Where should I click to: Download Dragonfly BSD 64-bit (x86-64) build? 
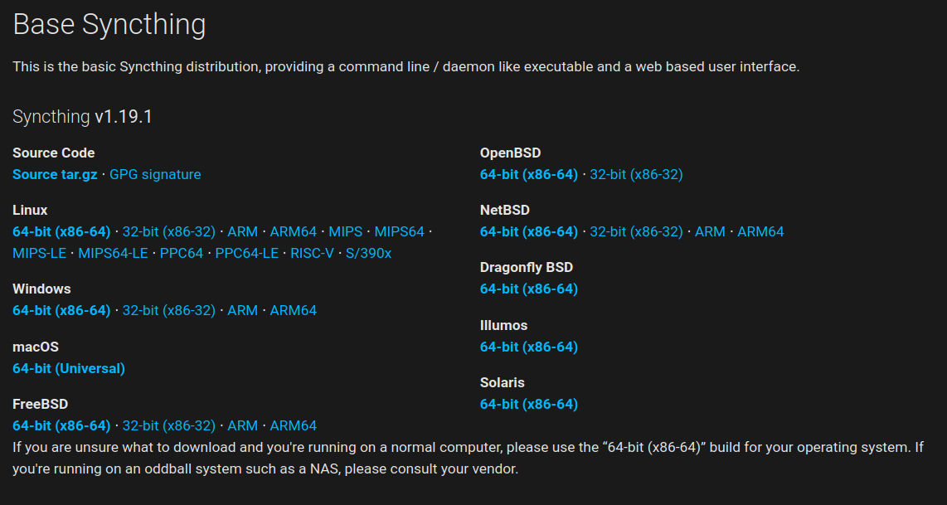click(529, 289)
